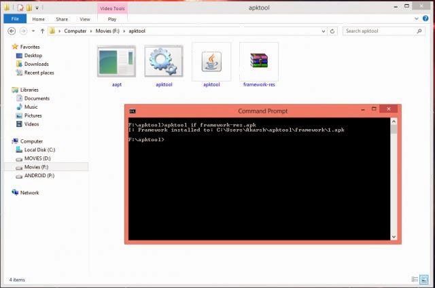Click Computer in the address breadcrumb
This screenshot has height=288, width=435.
pyautogui.click(x=75, y=31)
